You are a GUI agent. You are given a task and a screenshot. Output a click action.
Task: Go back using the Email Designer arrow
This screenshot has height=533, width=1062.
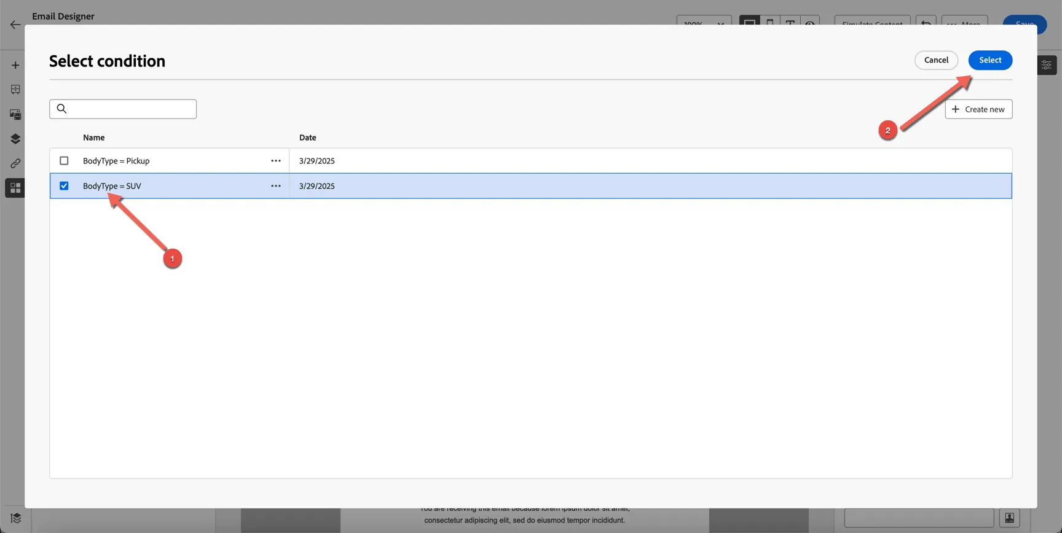pyautogui.click(x=15, y=25)
